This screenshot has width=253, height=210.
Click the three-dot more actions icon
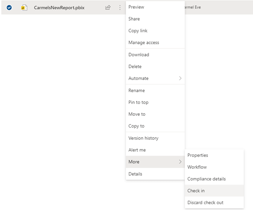120,8
